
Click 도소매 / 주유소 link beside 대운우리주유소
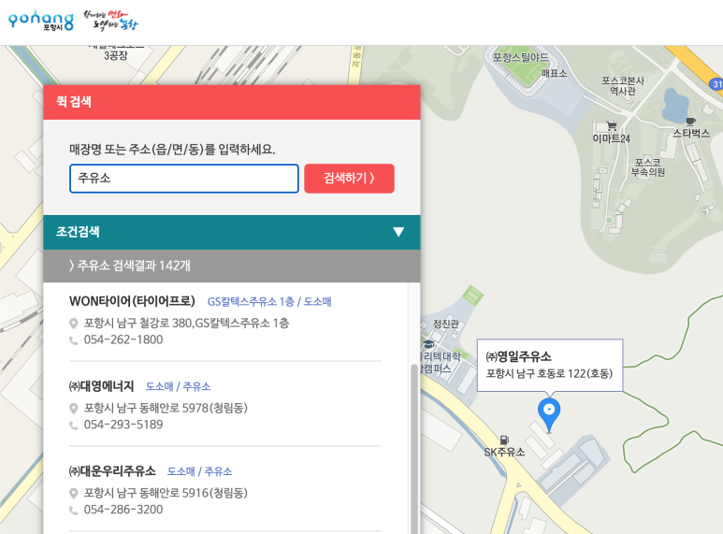click(x=199, y=471)
